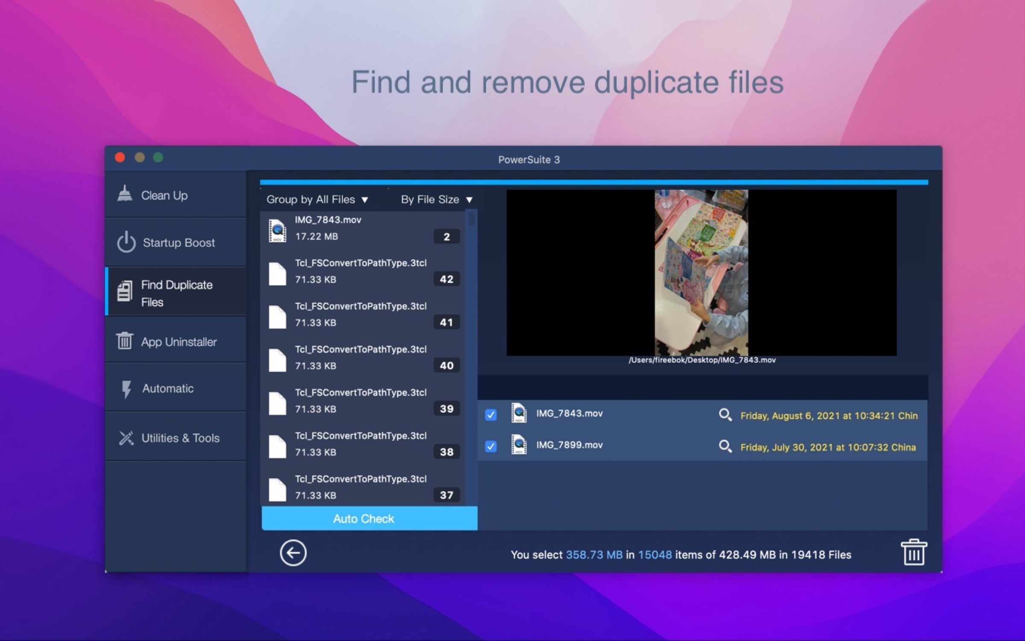Switch to Startup Boost
The image size is (1025, 641).
click(176, 242)
